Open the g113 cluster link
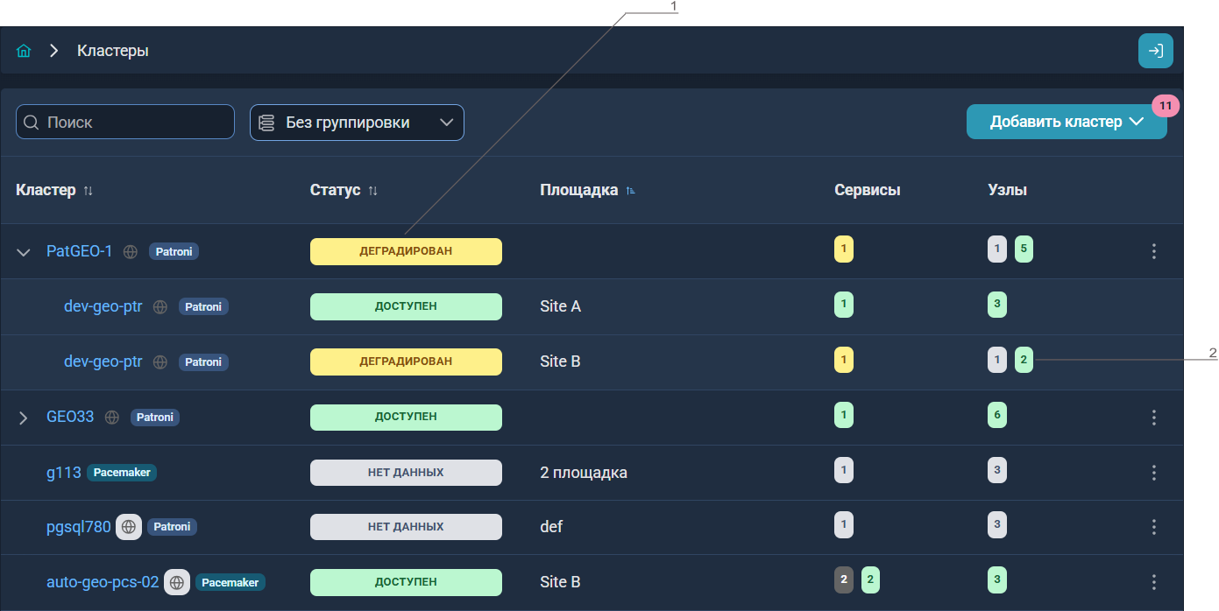Viewport: 1219px width, 611px height. click(64, 473)
